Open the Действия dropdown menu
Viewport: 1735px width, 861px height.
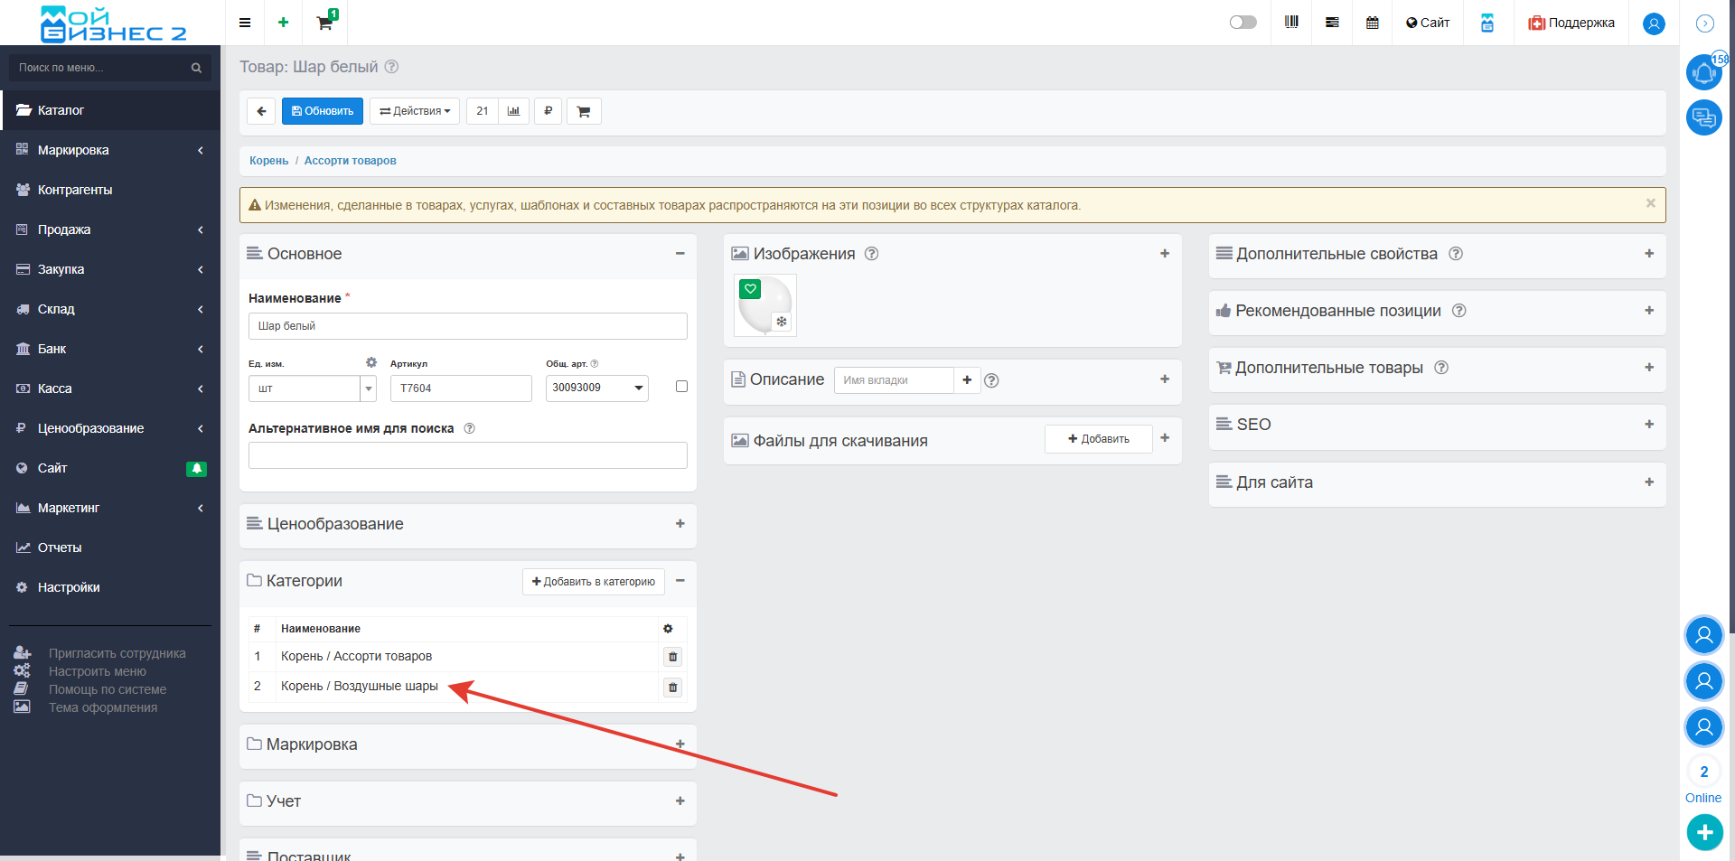[415, 111]
